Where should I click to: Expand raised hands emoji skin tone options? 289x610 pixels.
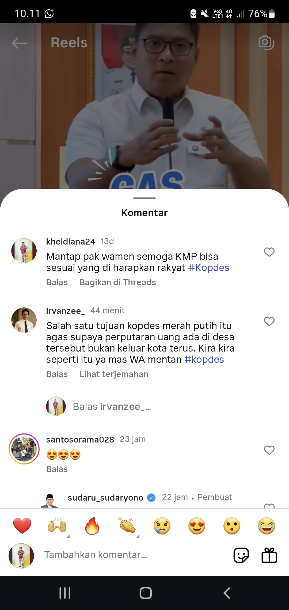click(x=68, y=536)
